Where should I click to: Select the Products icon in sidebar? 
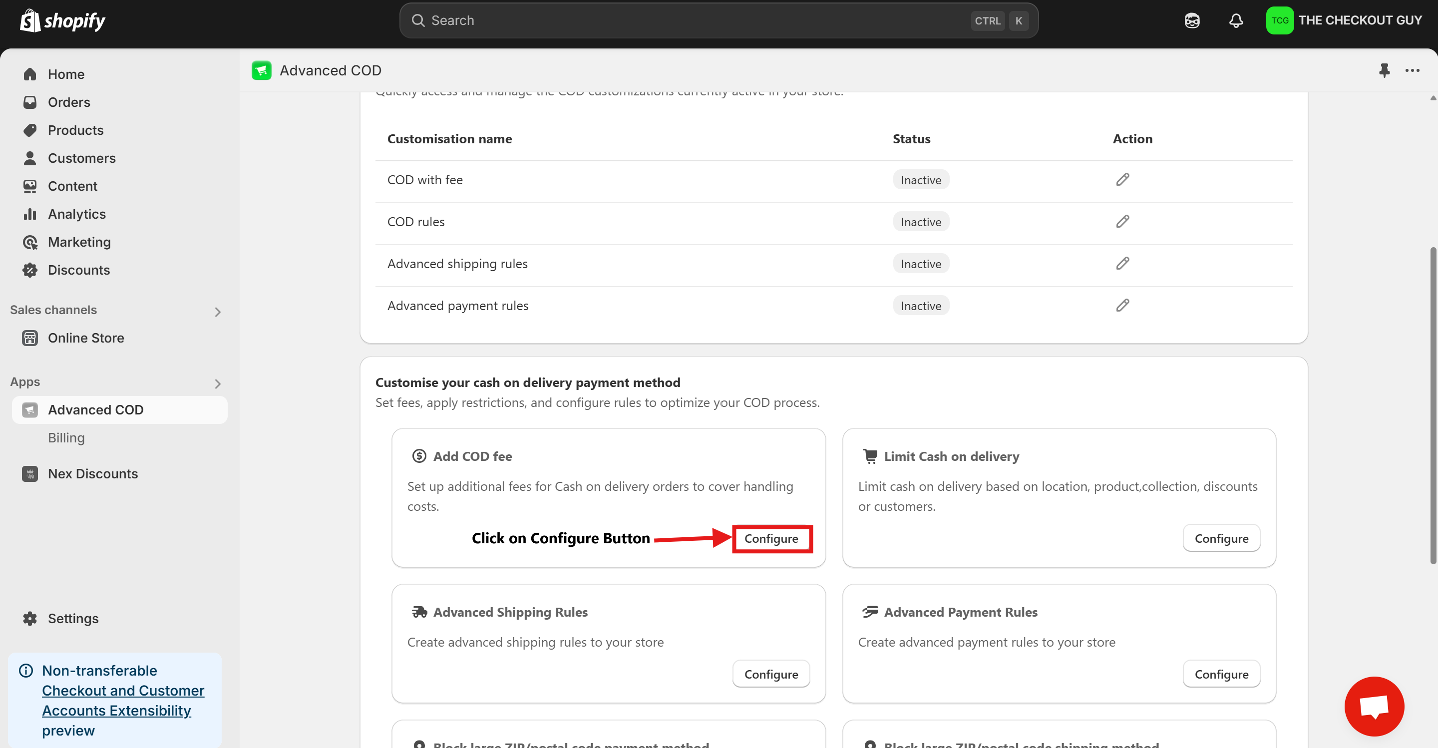pos(30,129)
